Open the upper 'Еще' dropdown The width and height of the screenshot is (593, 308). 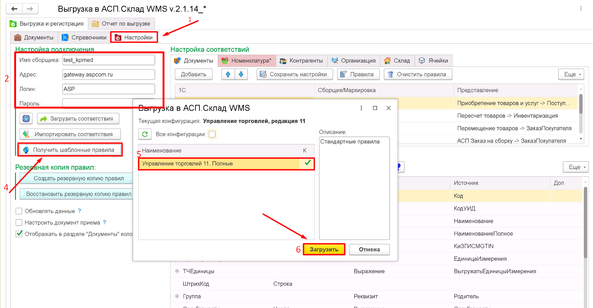pyautogui.click(x=571, y=74)
